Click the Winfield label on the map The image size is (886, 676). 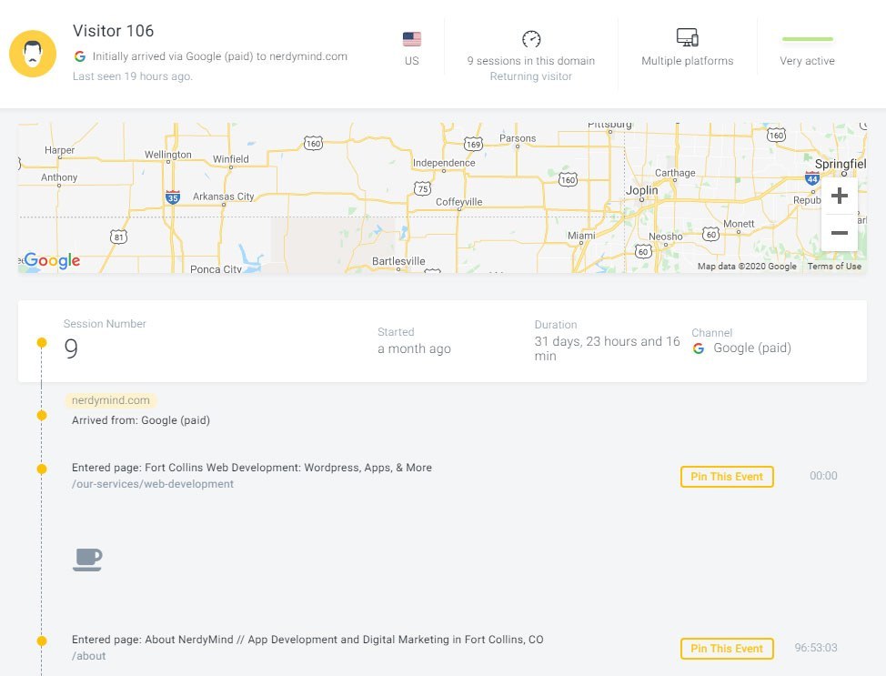230,159
